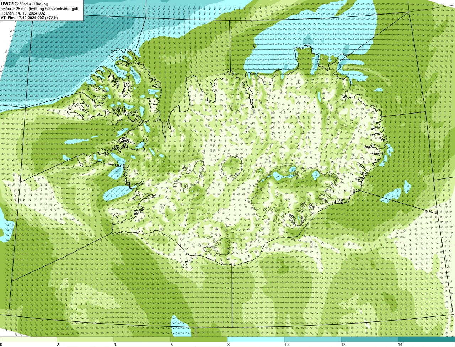Select the dark teal color bar segment above 14
This screenshot has height=347, width=455.
(427, 339)
